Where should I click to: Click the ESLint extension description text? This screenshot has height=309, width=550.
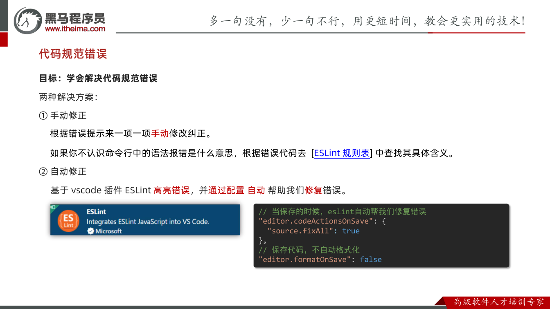[148, 222]
